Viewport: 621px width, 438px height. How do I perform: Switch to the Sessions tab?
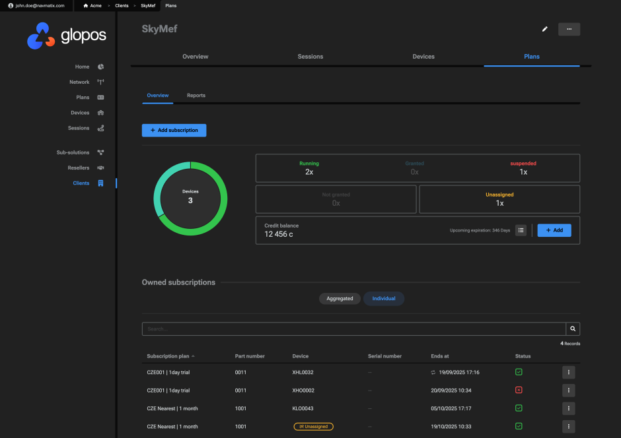(310, 57)
